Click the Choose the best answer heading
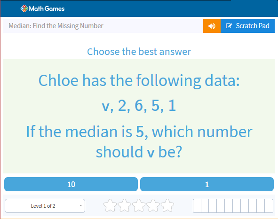 coord(139,52)
